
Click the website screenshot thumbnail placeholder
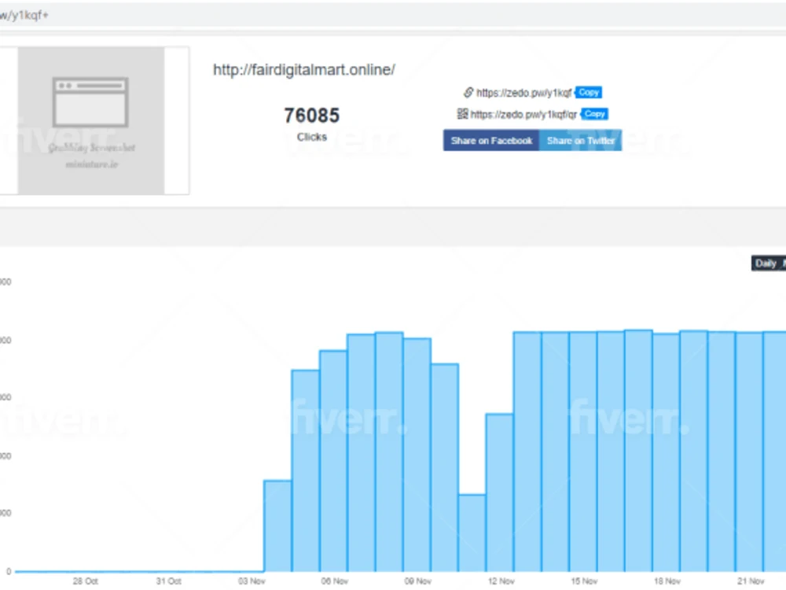[91, 120]
